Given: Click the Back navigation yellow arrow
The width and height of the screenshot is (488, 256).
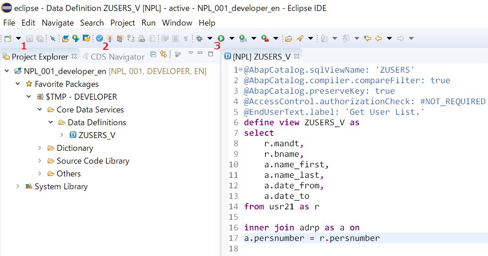Looking at the screenshot, I should (379, 38).
